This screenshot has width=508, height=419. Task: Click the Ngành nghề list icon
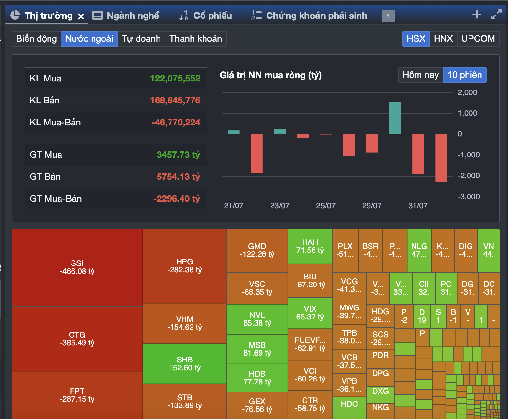coord(97,16)
